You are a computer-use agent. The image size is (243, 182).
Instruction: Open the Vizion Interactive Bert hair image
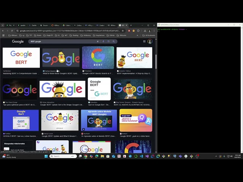[62, 89]
